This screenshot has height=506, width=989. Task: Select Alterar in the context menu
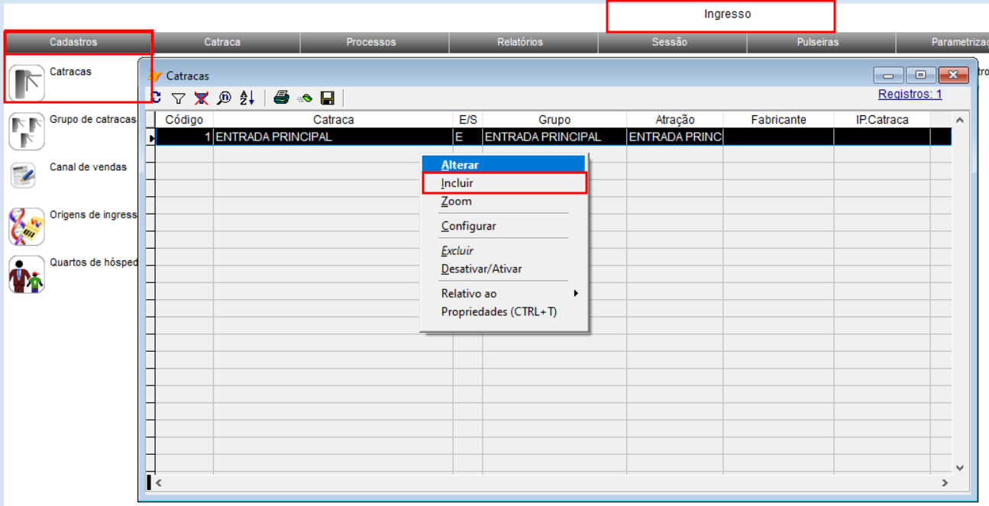click(460, 165)
